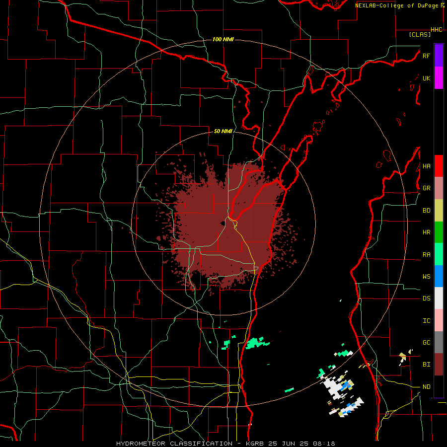This screenshot has width=447, height=447.
Task: Click the ND legend label text
Action: coord(426,387)
